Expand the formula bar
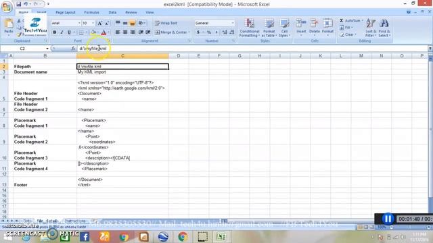This screenshot has height=243, width=433. (430, 49)
